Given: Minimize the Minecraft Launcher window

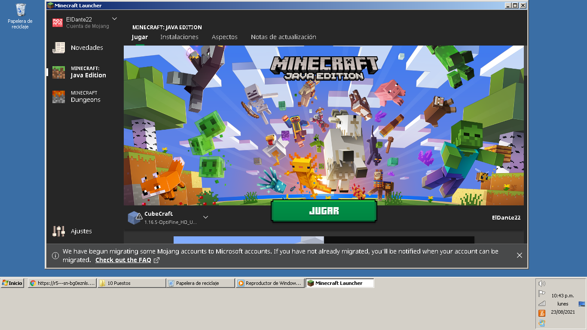Looking at the screenshot, I should click(x=508, y=6).
